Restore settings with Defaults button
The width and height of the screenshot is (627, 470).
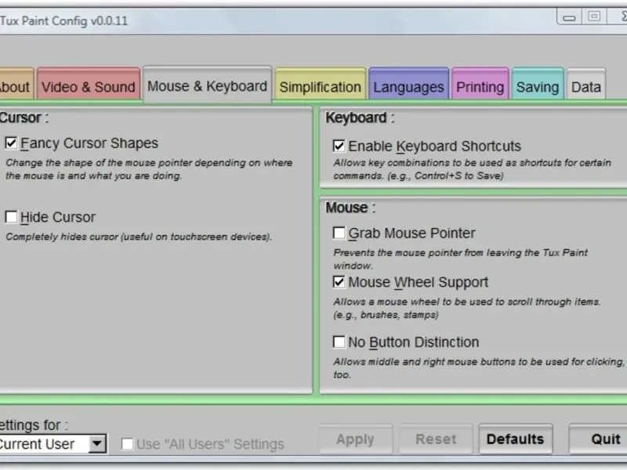[516, 439]
